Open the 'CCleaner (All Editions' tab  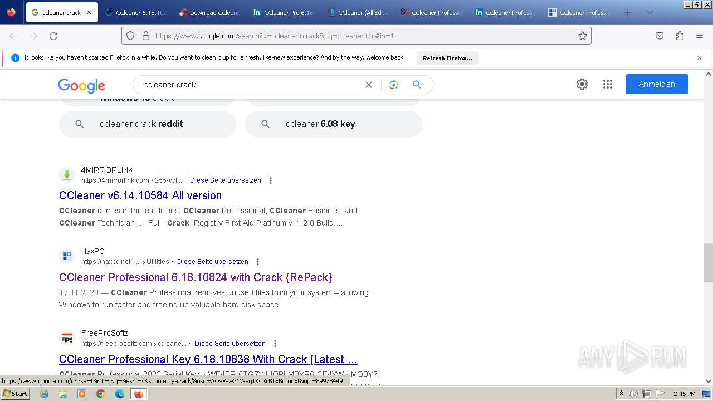[x=358, y=12]
